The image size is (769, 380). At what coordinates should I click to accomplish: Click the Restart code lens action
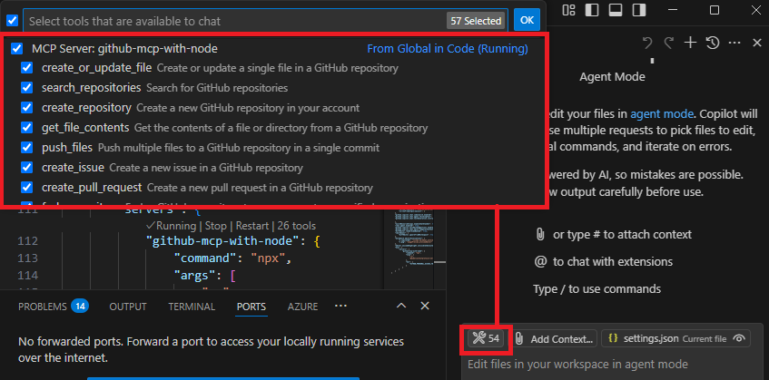pos(252,226)
